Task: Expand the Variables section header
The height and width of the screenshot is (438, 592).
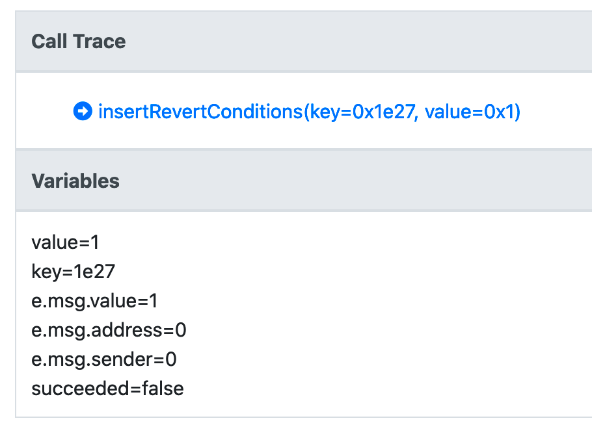Action: click(75, 181)
